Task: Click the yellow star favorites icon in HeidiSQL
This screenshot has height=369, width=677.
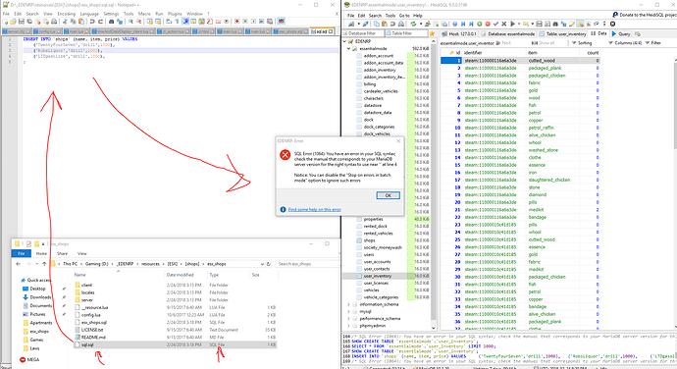Action: pos(432,33)
